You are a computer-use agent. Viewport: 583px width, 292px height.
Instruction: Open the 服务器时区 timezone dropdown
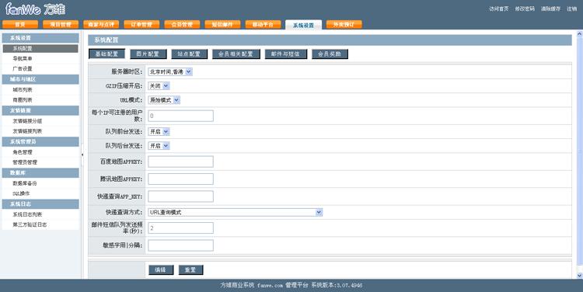pyautogui.click(x=170, y=71)
